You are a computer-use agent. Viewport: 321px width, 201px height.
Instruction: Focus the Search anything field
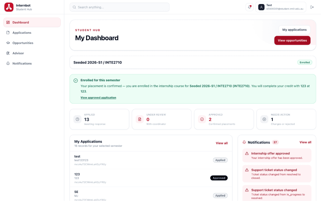pos(120,7)
